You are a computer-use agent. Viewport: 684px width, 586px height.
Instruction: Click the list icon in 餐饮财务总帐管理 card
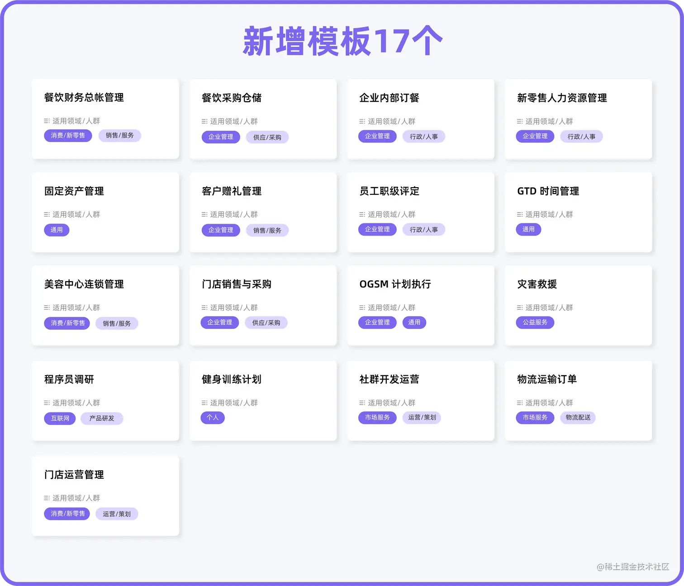click(x=47, y=121)
